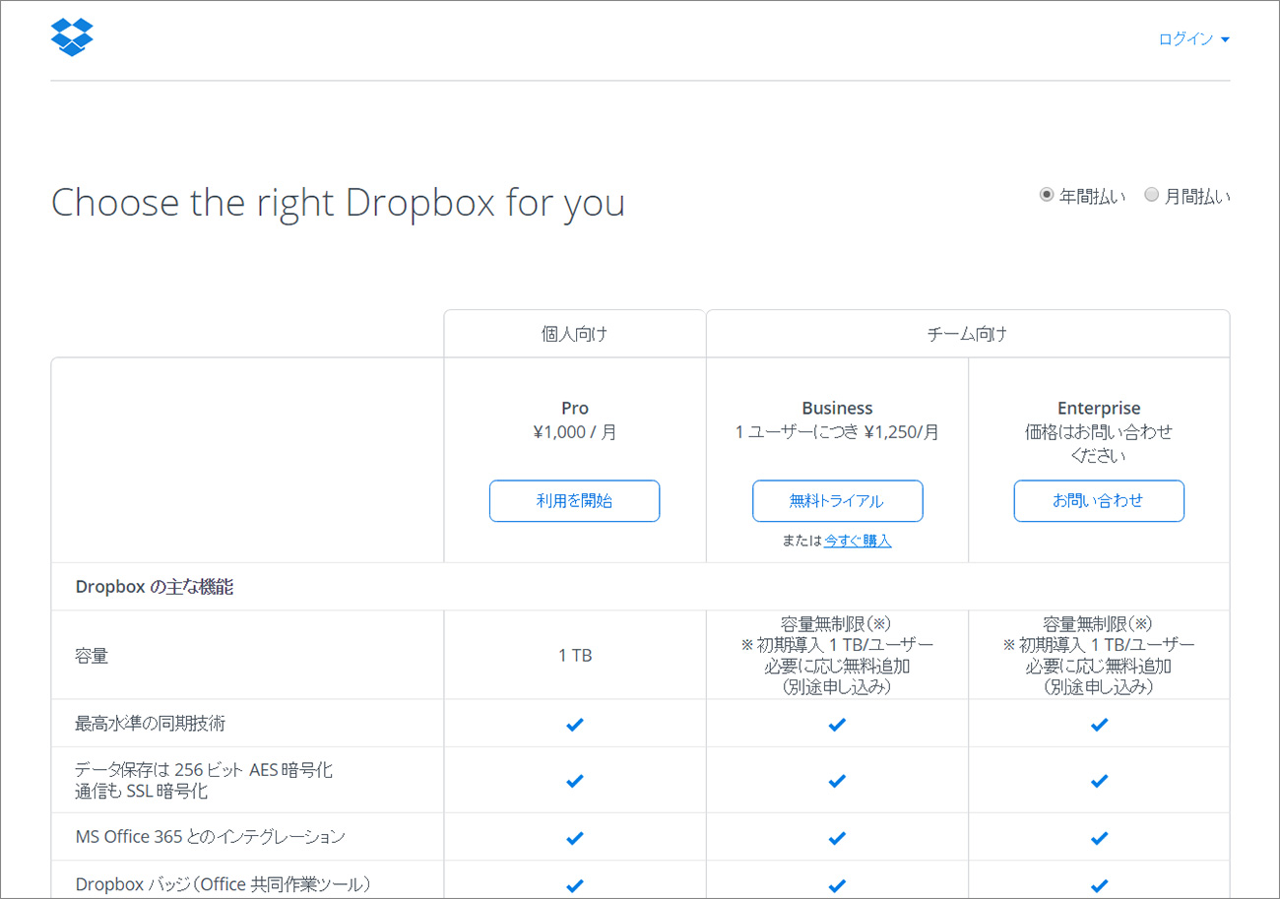Click the お問い合わせ button under Enterprise

point(1099,500)
